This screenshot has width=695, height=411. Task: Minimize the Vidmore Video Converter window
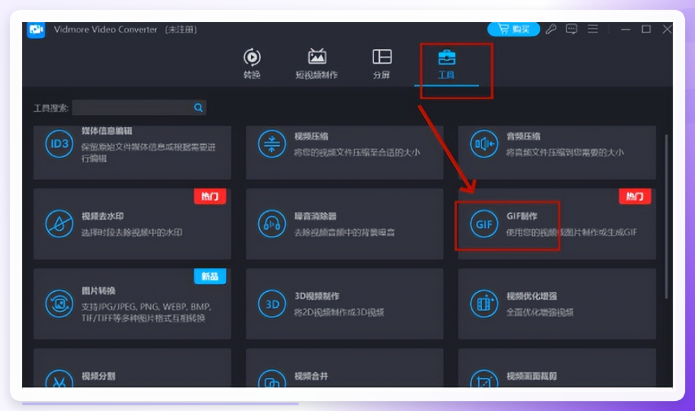point(625,30)
